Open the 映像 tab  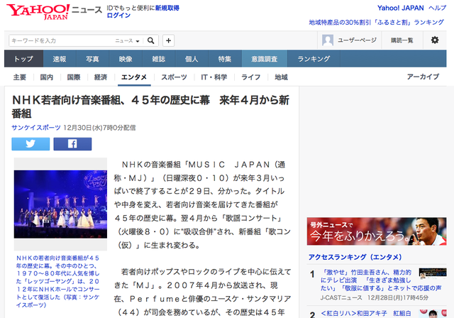(x=126, y=59)
